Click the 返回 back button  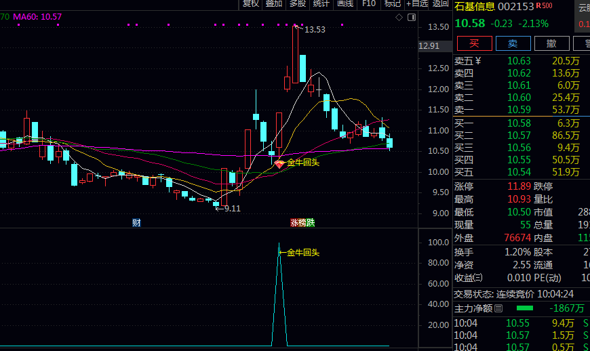coord(441,4)
